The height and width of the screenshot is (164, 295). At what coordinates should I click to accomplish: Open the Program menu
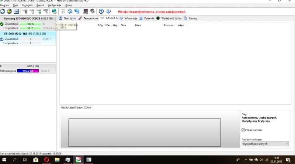[x=4, y=5]
